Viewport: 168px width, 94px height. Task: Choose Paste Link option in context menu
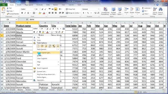pyautogui.click(x=58, y=46)
